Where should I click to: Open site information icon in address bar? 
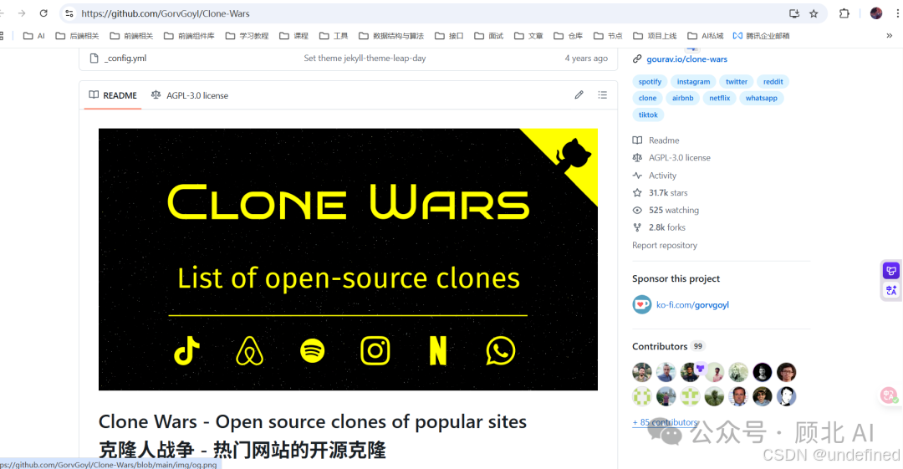tap(69, 13)
